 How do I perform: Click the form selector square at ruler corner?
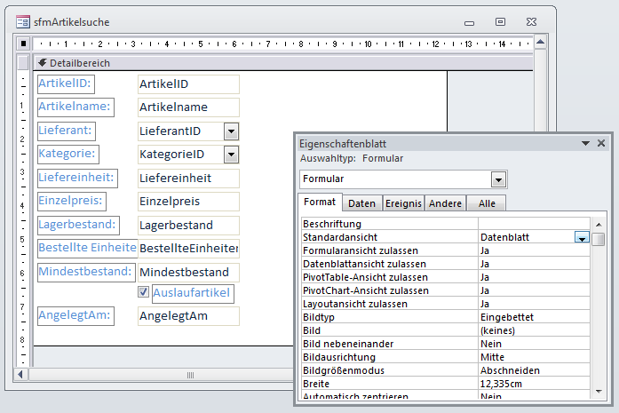click(x=24, y=44)
